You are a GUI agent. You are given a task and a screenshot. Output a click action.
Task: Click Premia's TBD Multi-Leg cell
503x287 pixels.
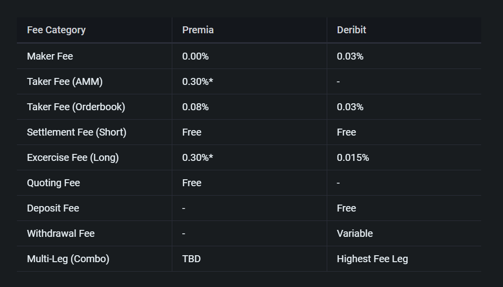coord(191,259)
